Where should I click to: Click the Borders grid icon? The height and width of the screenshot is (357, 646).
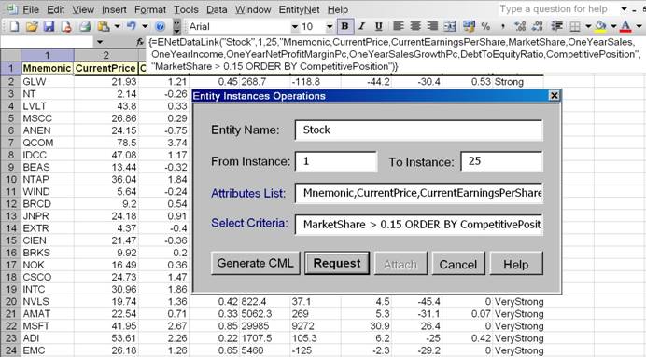tap(575, 27)
